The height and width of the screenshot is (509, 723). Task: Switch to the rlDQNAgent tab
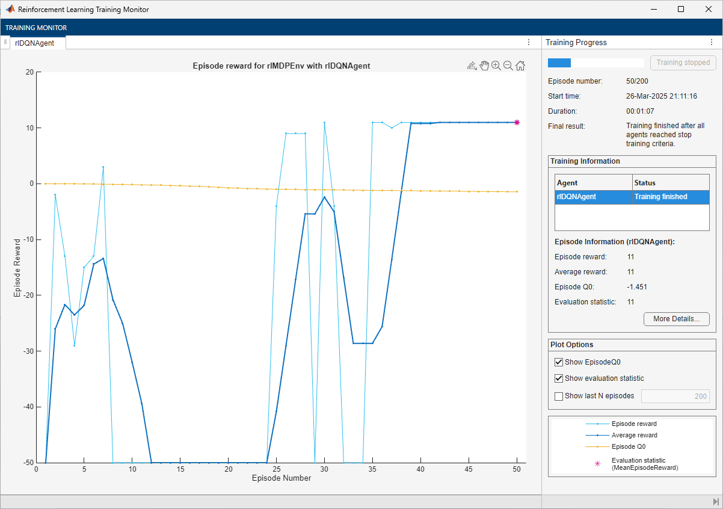(34, 43)
